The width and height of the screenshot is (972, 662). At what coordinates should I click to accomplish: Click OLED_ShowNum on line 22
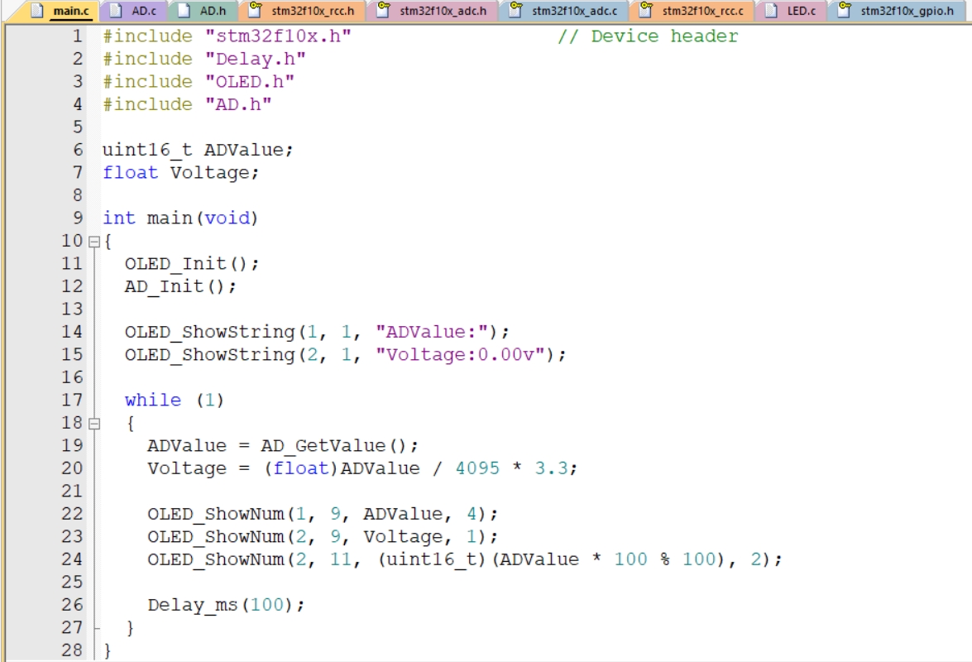[216, 514]
